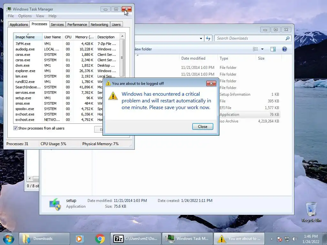The image size is (327, 245).
Task: Select the EFI File row in Downloads
Action: pyautogui.click(x=249, y=108)
